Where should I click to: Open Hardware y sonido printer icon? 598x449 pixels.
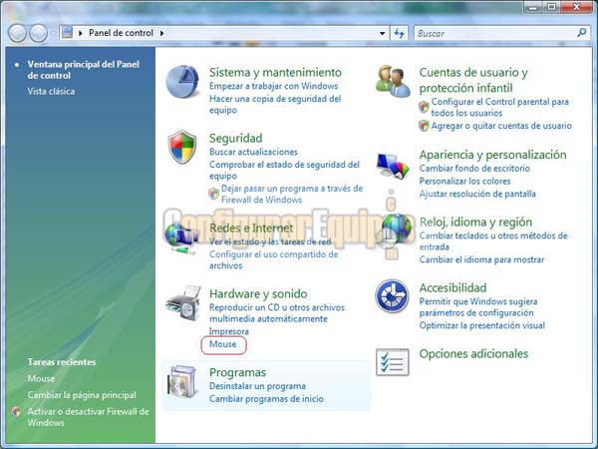[183, 302]
